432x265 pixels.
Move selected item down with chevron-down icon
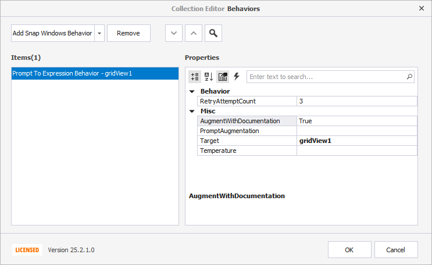(x=174, y=33)
